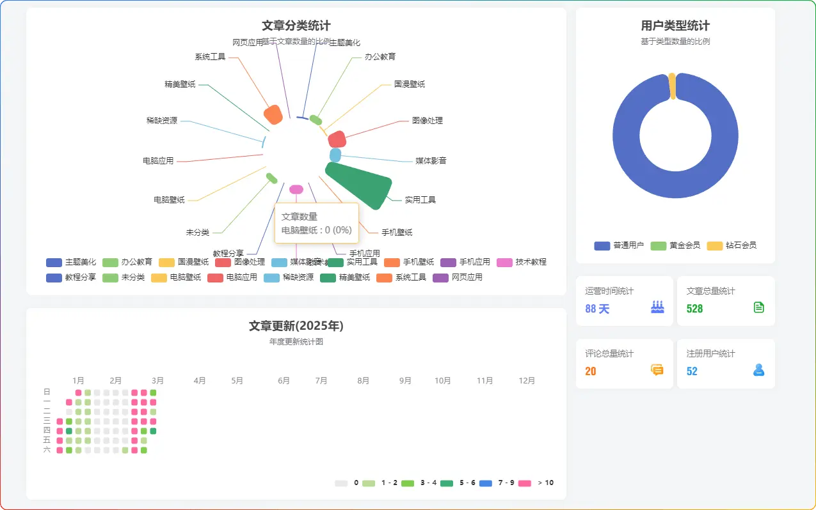
Task: Click the large green 实用工具 pie slice
Action: [362, 183]
